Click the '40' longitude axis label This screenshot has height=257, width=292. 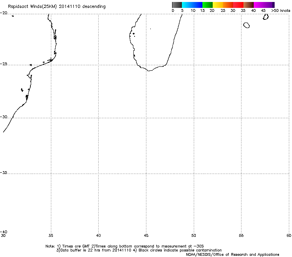[98, 236]
